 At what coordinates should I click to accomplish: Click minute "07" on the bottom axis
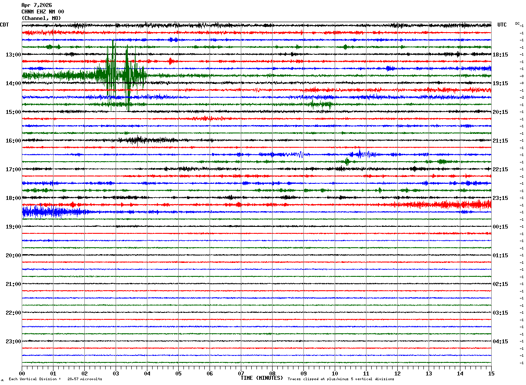(x=241, y=373)
